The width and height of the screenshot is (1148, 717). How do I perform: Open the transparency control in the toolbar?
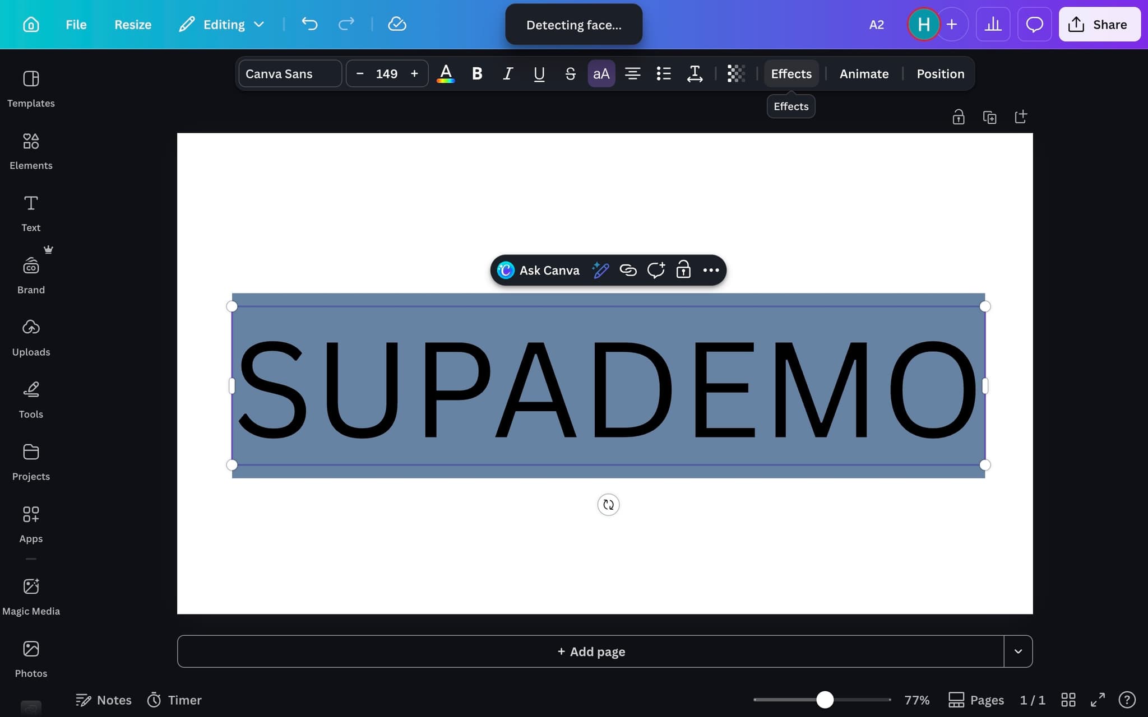tap(735, 73)
